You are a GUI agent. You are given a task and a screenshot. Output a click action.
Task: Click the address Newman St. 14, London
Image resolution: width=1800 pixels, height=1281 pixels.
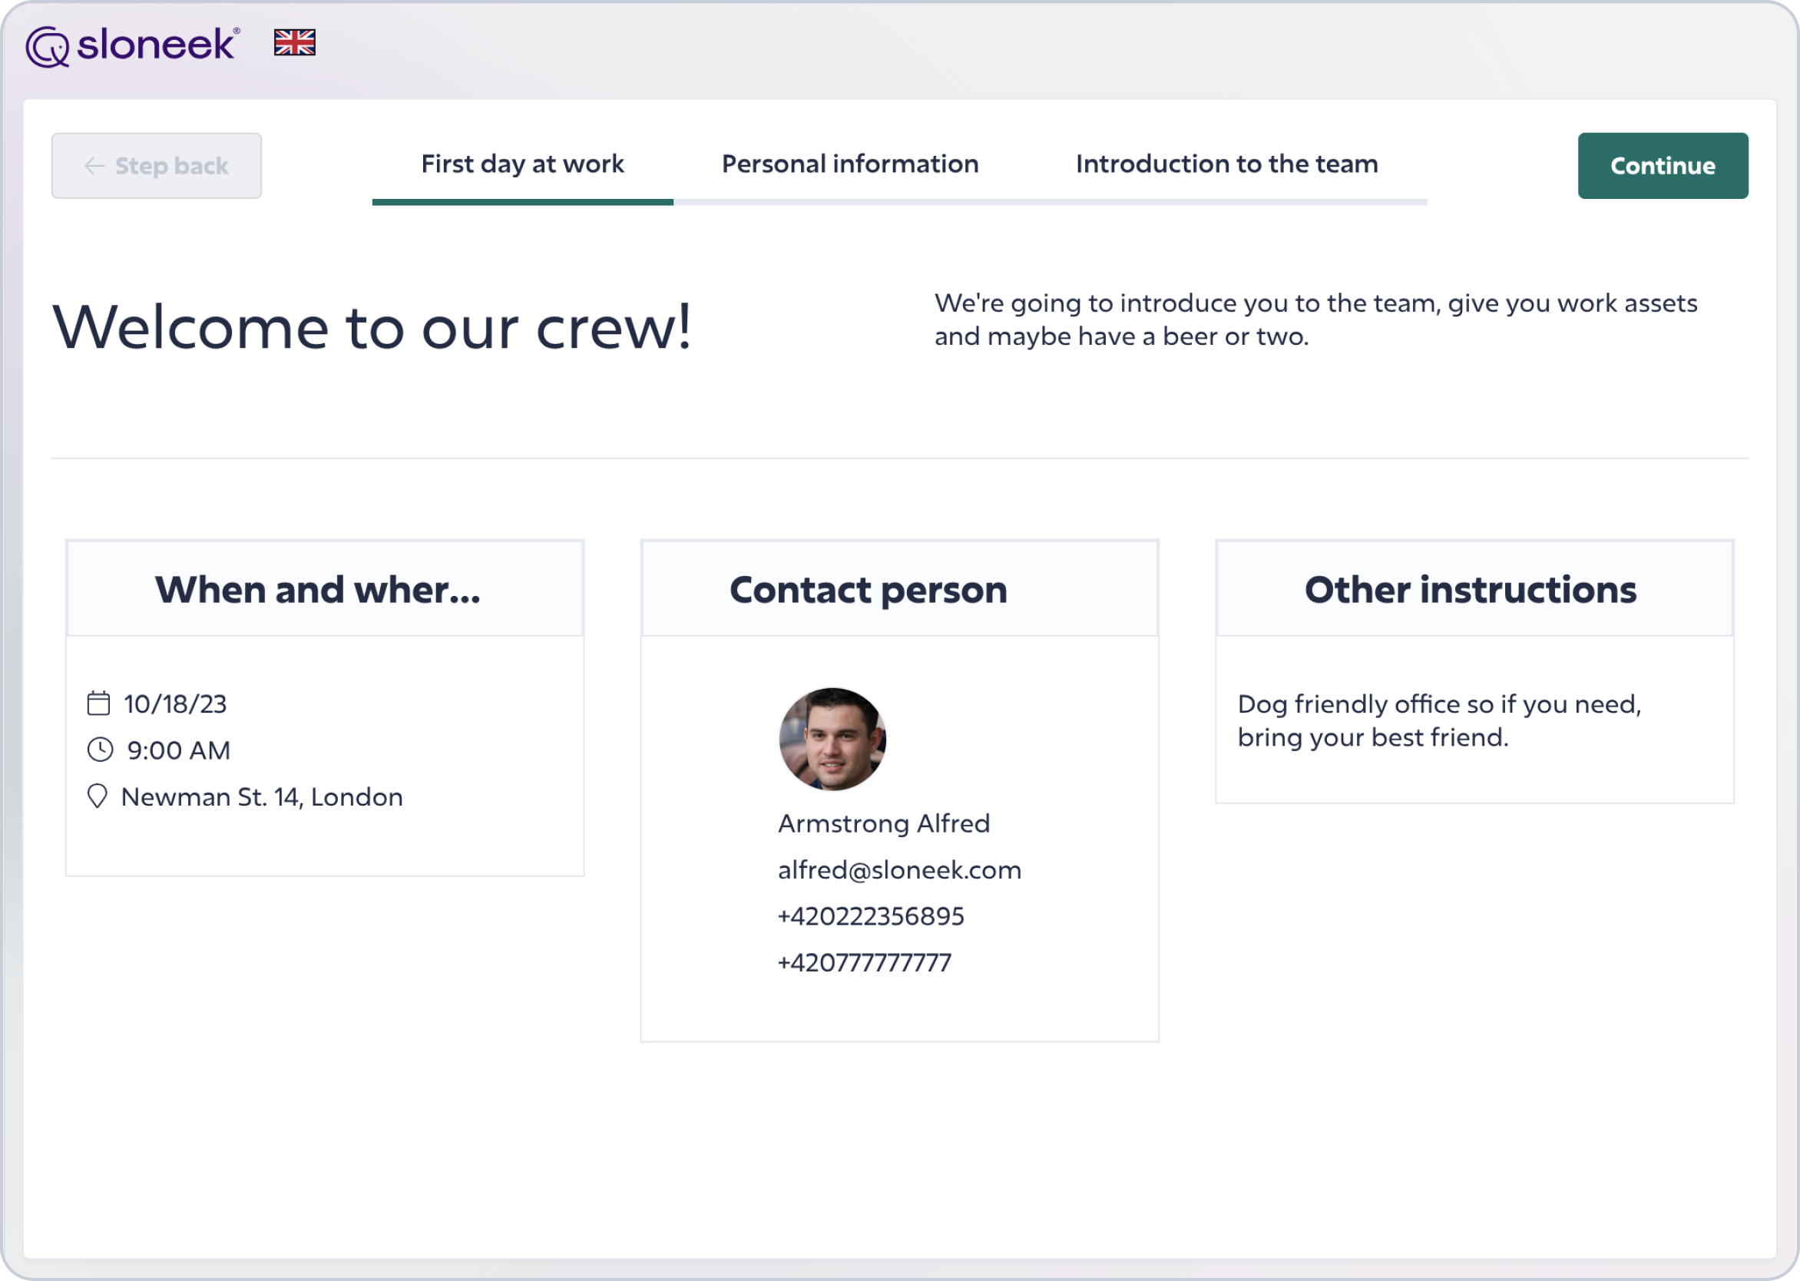click(x=262, y=796)
